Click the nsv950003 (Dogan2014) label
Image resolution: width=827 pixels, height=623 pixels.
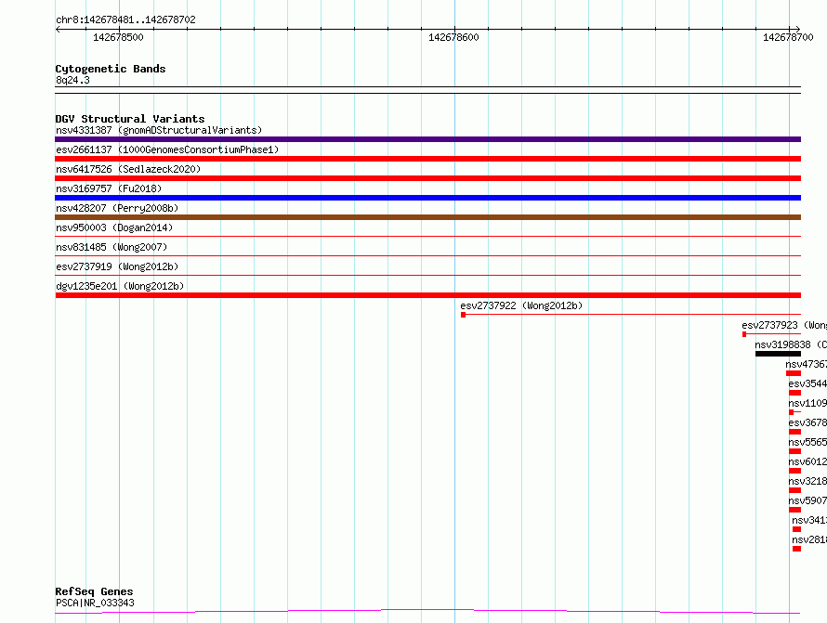[114, 227]
